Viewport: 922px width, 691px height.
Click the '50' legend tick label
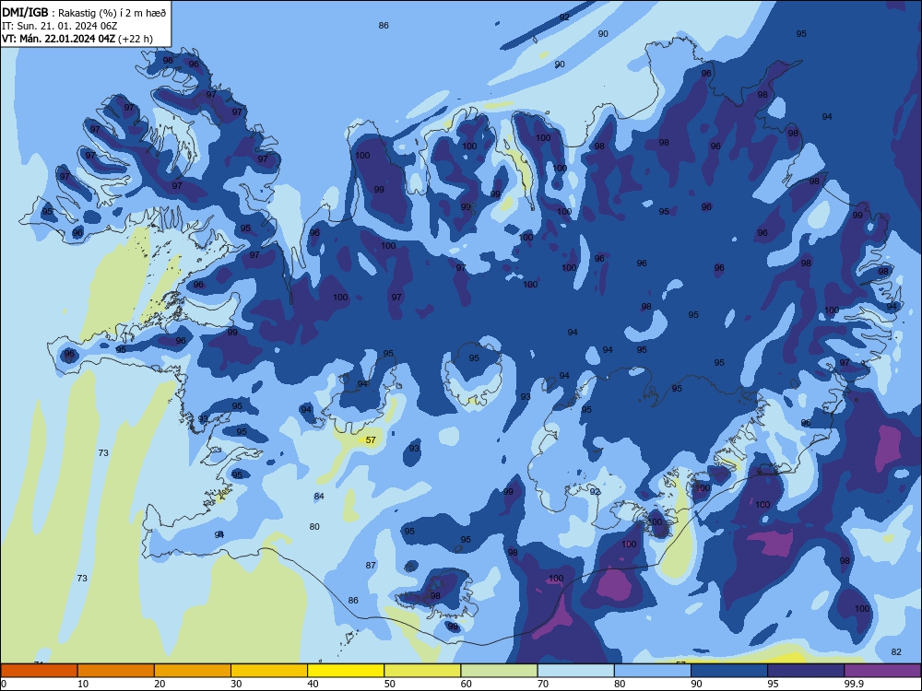(x=390, y=684)
